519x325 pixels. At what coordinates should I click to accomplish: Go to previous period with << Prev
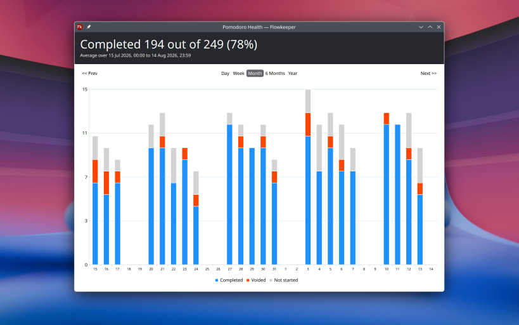pyautogui.click(x=90, y=73)
